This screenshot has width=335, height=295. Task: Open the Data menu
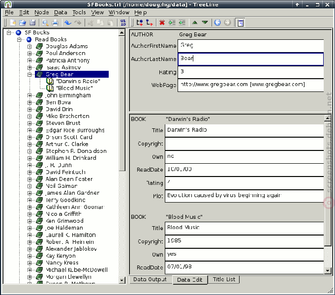(61, 12)
